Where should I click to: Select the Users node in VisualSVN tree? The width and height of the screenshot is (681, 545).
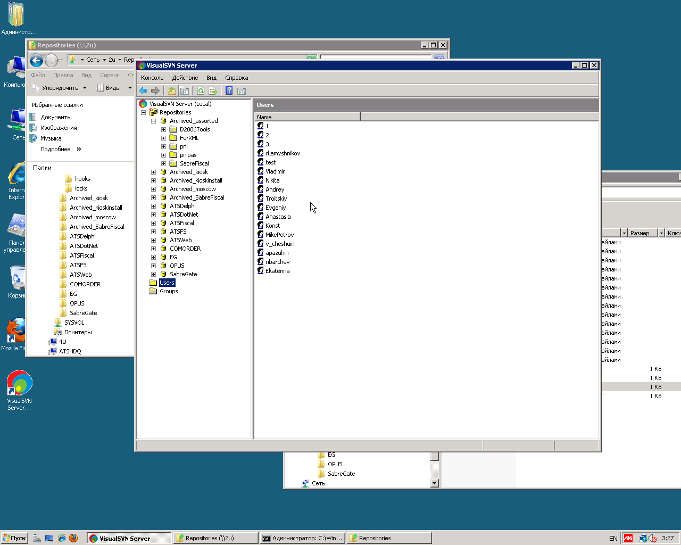click(167, 283)
